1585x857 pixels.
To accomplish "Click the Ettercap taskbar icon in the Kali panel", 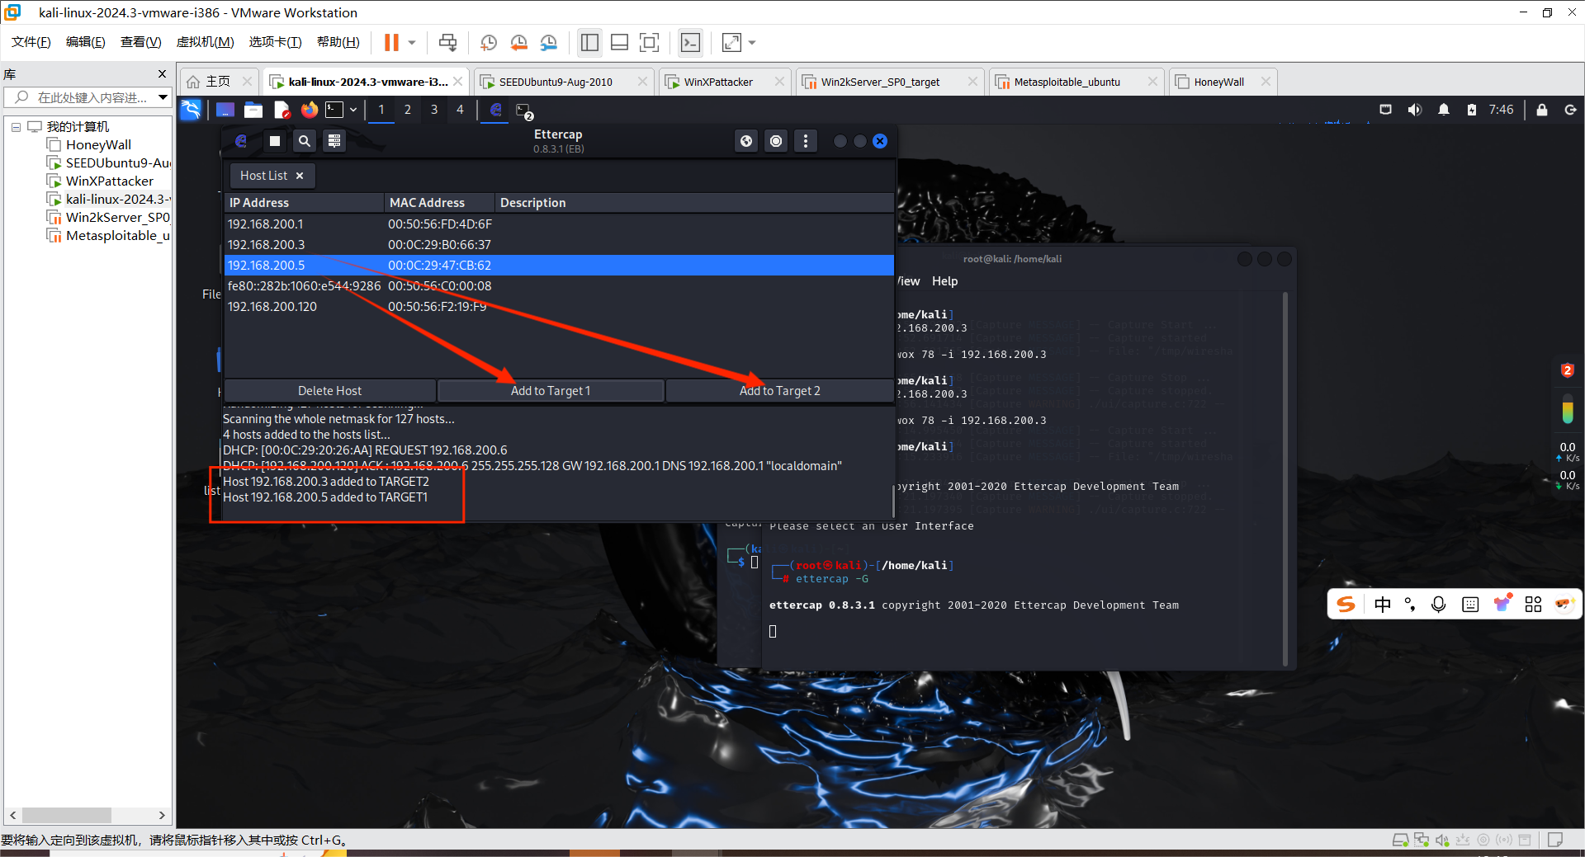I will 495,110.
